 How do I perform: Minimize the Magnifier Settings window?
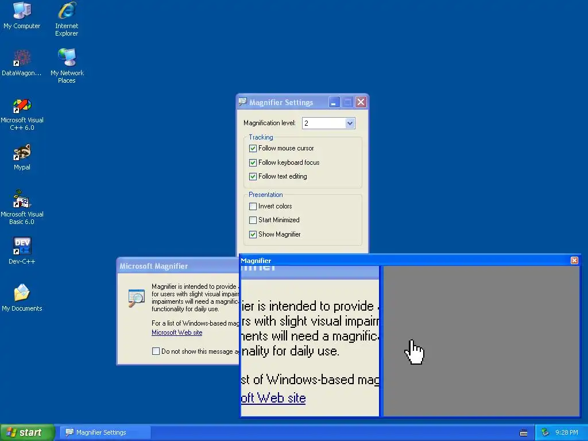334,102
